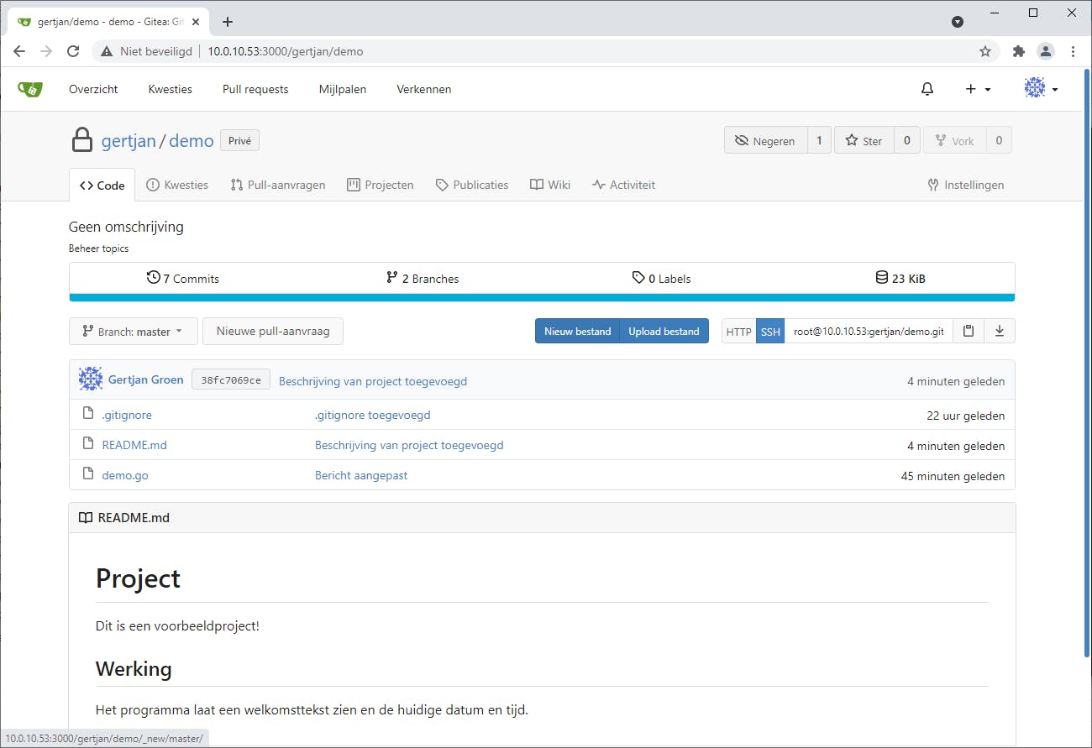Click the SSH clone URL field
Viewport: 1092px width, 748px height.
click(x=868, y=332)
